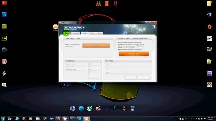The height and width of the screenshot is (121, 216).
Task: Click the Graphics Score row
Action: pos(76,64)
